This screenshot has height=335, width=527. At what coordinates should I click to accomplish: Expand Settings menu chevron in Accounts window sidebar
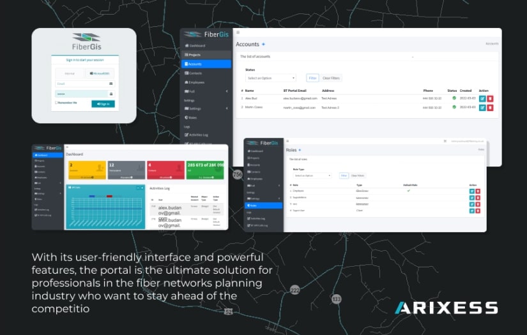click(x=227, y=108)
